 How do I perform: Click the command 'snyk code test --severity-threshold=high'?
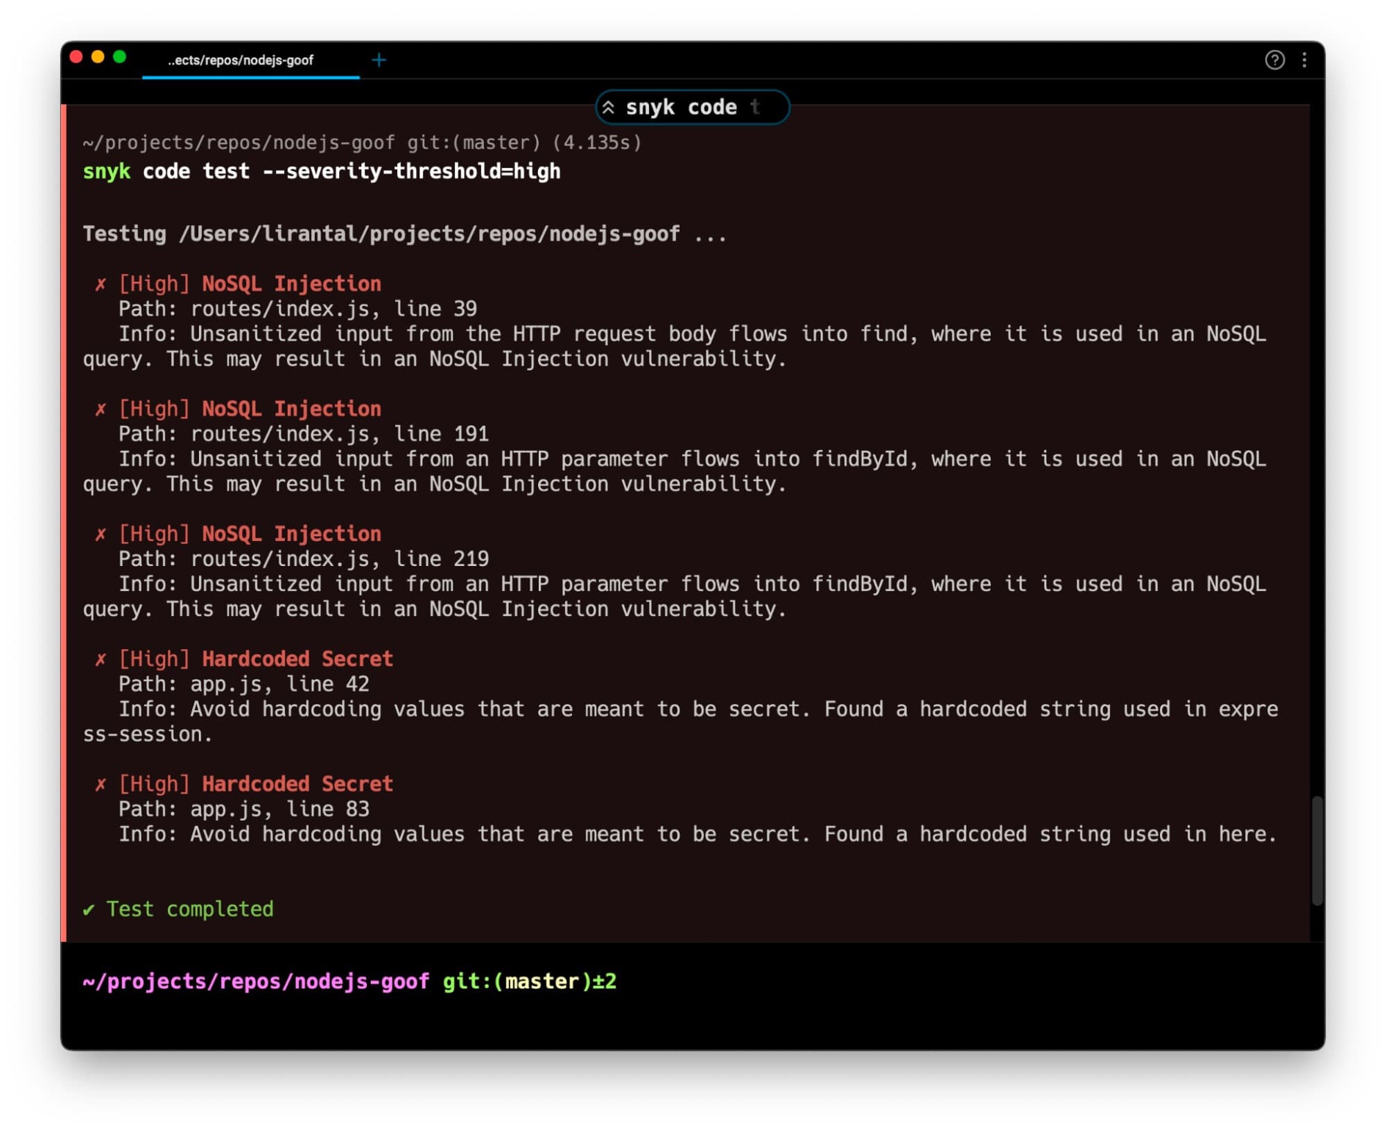[322, 171]
